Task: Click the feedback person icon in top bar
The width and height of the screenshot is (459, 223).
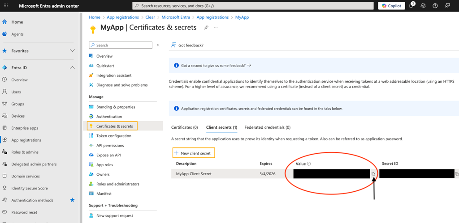Action: pos(447,6)
